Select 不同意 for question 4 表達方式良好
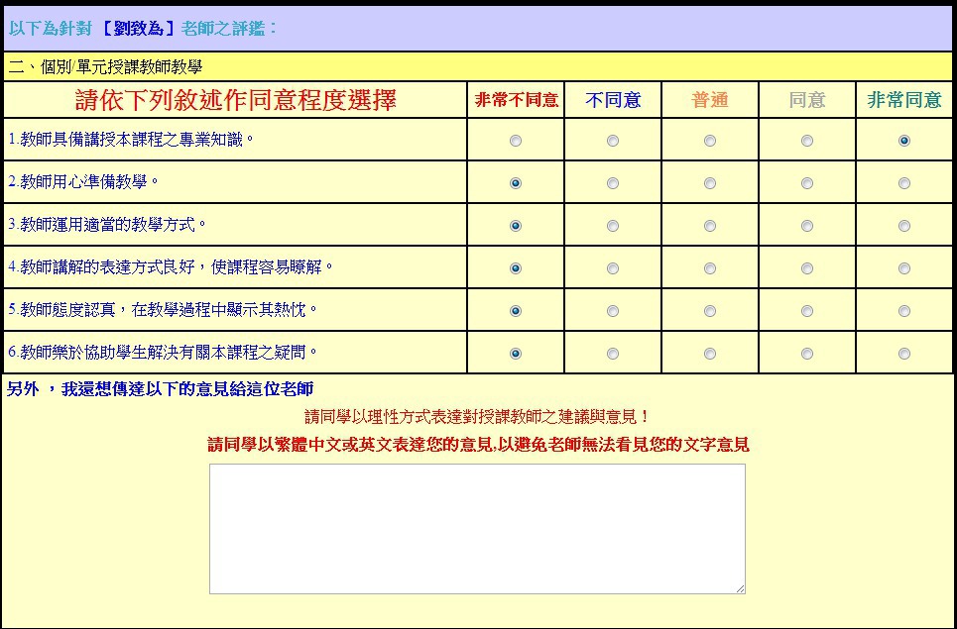Screen dimensions: 957x629 tap(613, 268)
